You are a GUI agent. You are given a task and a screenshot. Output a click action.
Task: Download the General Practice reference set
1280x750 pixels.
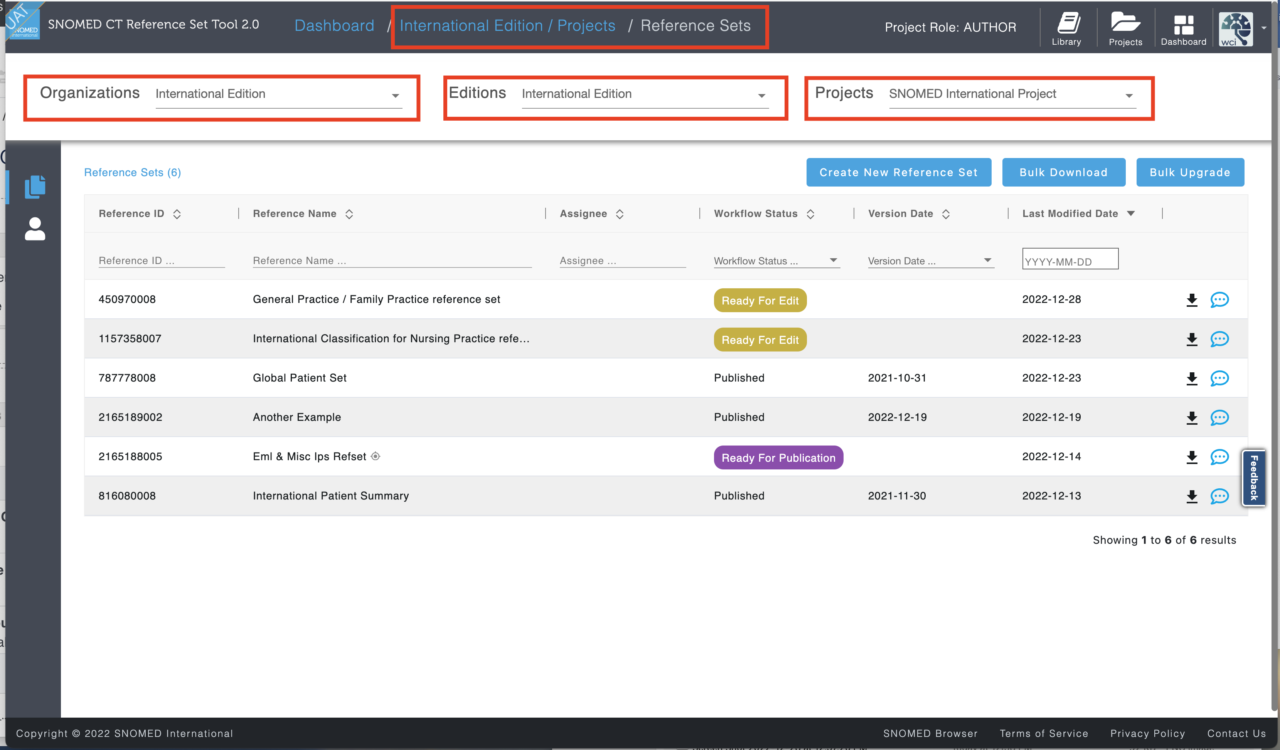pyautogui.click(x=1192, y=299)
